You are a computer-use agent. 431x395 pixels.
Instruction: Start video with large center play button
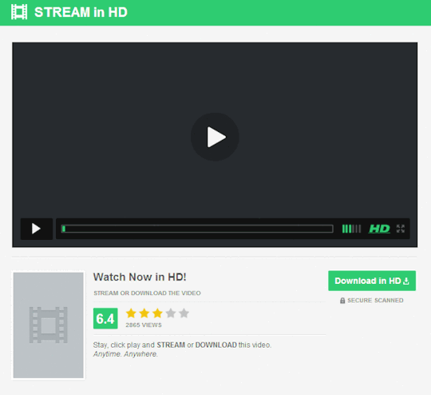pos(215,137)
